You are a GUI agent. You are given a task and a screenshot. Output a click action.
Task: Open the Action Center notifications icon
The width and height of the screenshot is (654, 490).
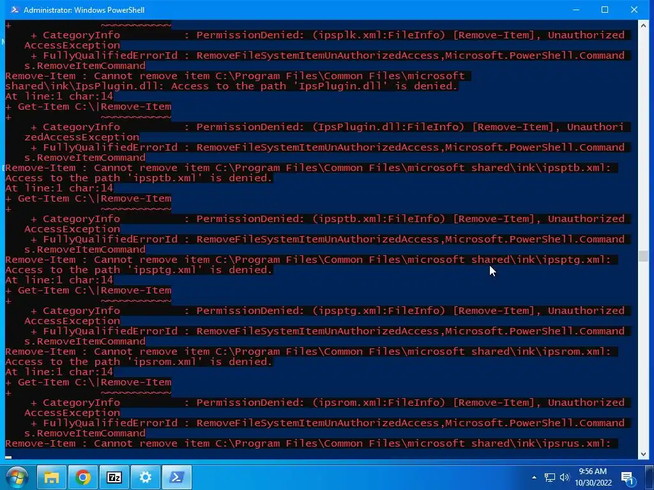click(x=627, y=477)
